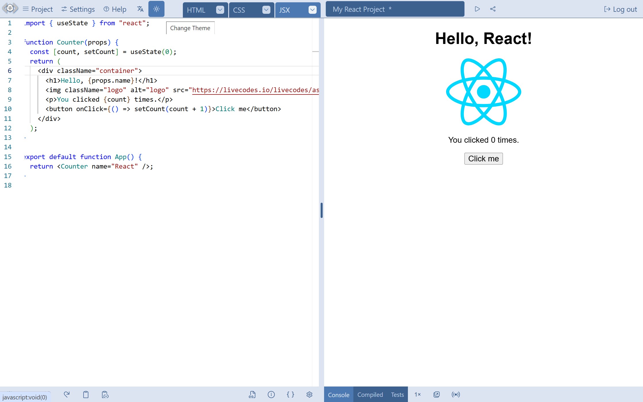The height and width of the screenshot is (402, 643).
Task: Run the project with the play icon
Action: tap(477, 9)
